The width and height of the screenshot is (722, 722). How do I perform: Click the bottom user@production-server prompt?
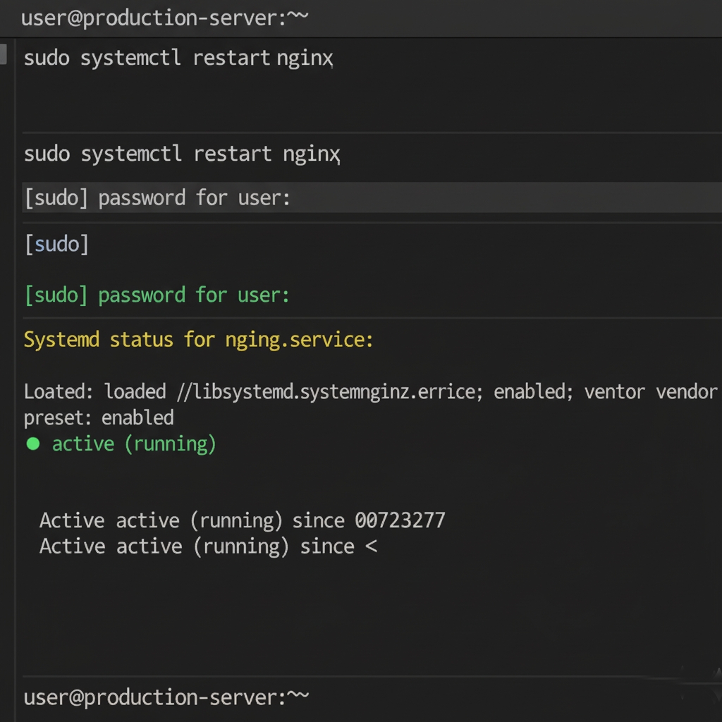point(162,697)
